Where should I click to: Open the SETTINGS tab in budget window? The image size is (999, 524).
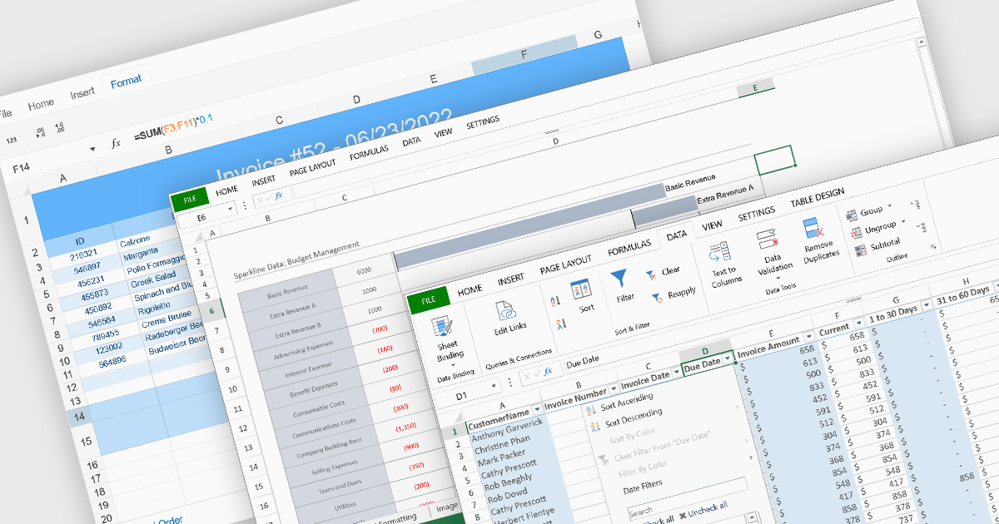[x=482, y=123]
